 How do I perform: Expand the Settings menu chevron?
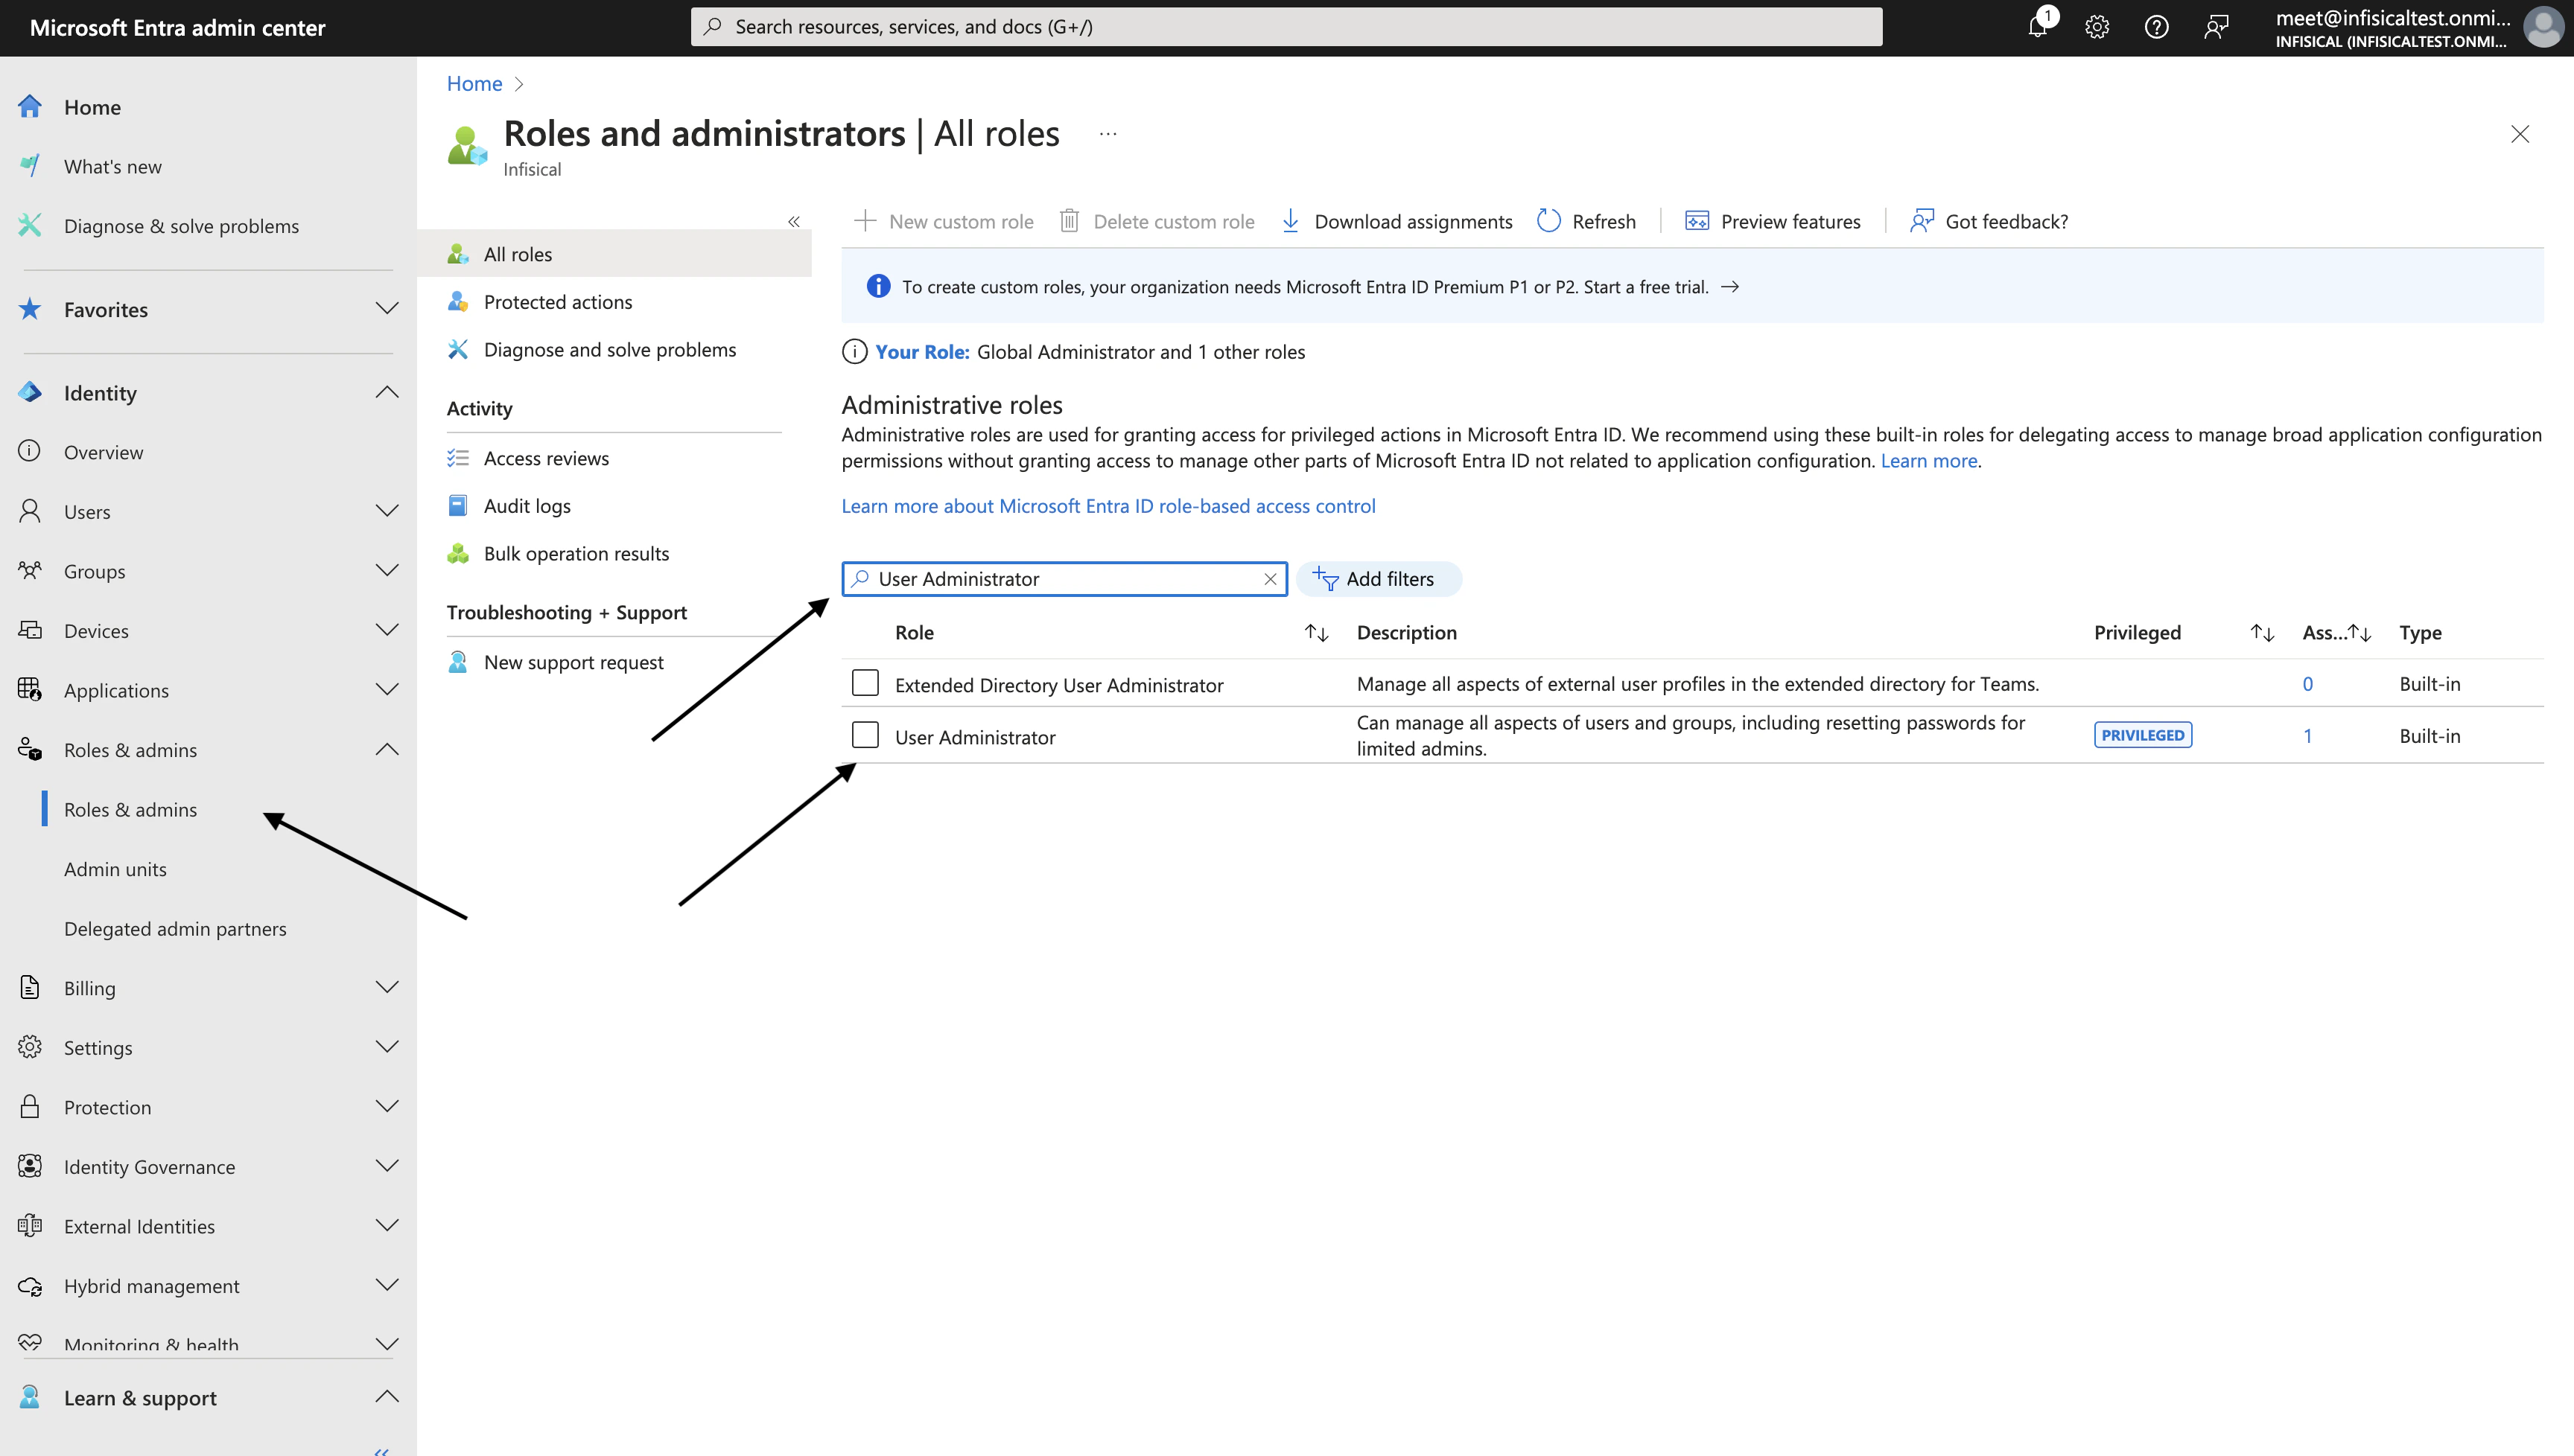click(x=386, y=1047)
